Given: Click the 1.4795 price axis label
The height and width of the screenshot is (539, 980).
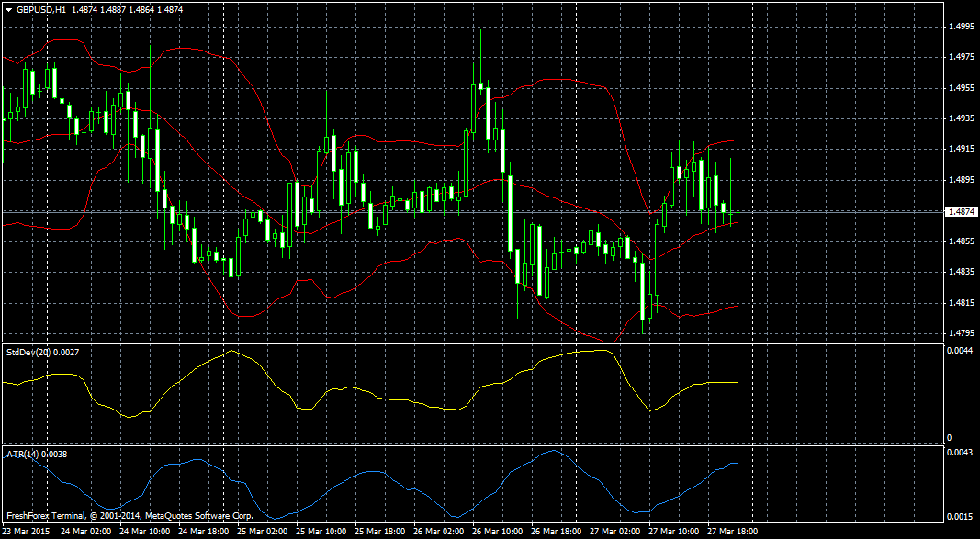Looking at the screenshot, I should pos(961,333).
